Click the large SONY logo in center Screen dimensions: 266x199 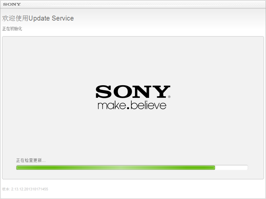coord(133,92)
